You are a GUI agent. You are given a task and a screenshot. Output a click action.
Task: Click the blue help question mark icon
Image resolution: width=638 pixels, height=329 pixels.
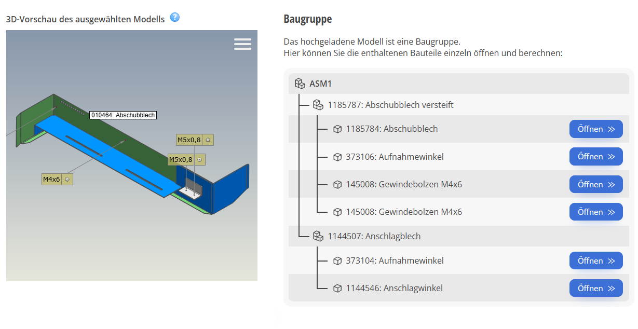coord(175,17)
